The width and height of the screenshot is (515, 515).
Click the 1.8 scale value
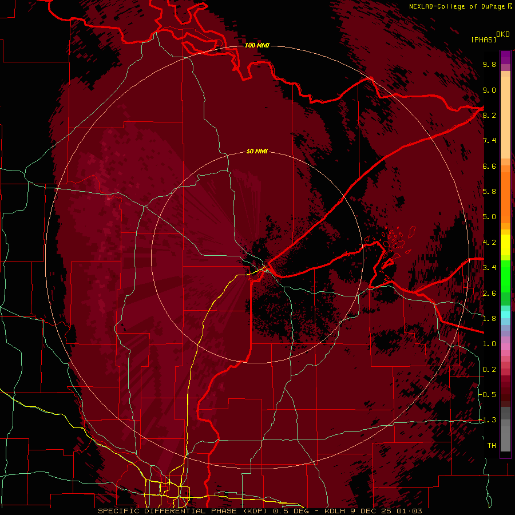[x=489, y=319]
